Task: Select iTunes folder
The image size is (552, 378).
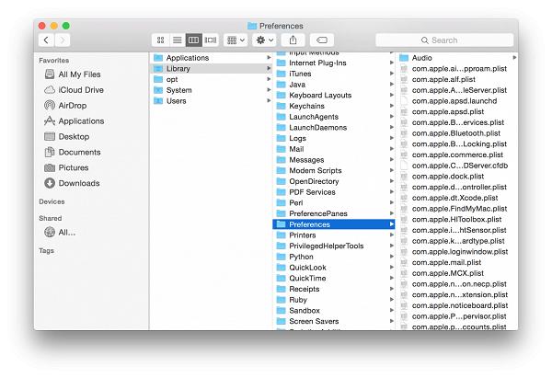Action: click(x=334, y=74)
